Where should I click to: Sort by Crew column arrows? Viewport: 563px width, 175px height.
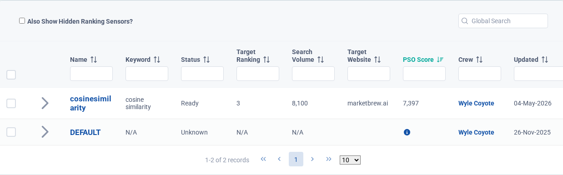pyautogui.click(x=479, y=60)
